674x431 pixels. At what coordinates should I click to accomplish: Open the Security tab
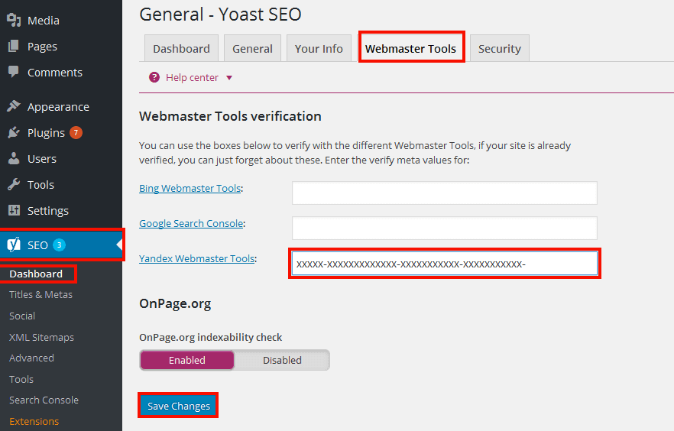coord(500,49)
